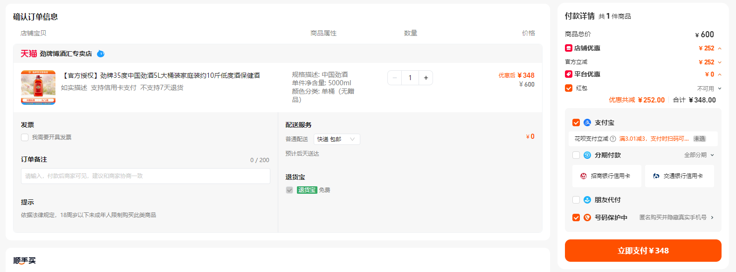
Task: Click the Alipay (支付宝) icon
Action: 587,122
